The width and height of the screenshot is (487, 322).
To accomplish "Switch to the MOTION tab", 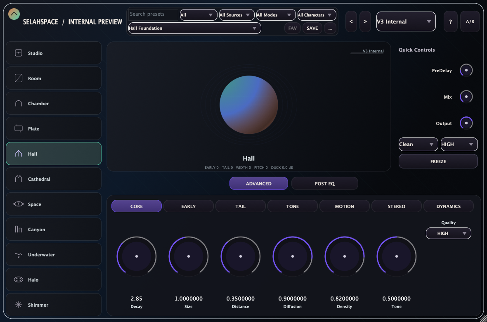I will pyautogui.click(x=345, y=206).
